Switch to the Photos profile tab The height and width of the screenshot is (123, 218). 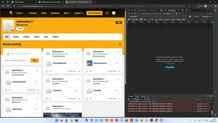pos(56,37)
